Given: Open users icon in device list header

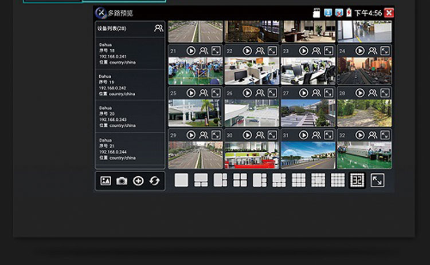Looking at the screenshot, I should point(158,28).
